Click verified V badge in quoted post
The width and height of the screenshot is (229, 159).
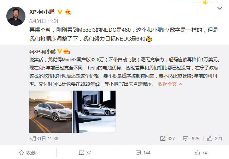59,51
